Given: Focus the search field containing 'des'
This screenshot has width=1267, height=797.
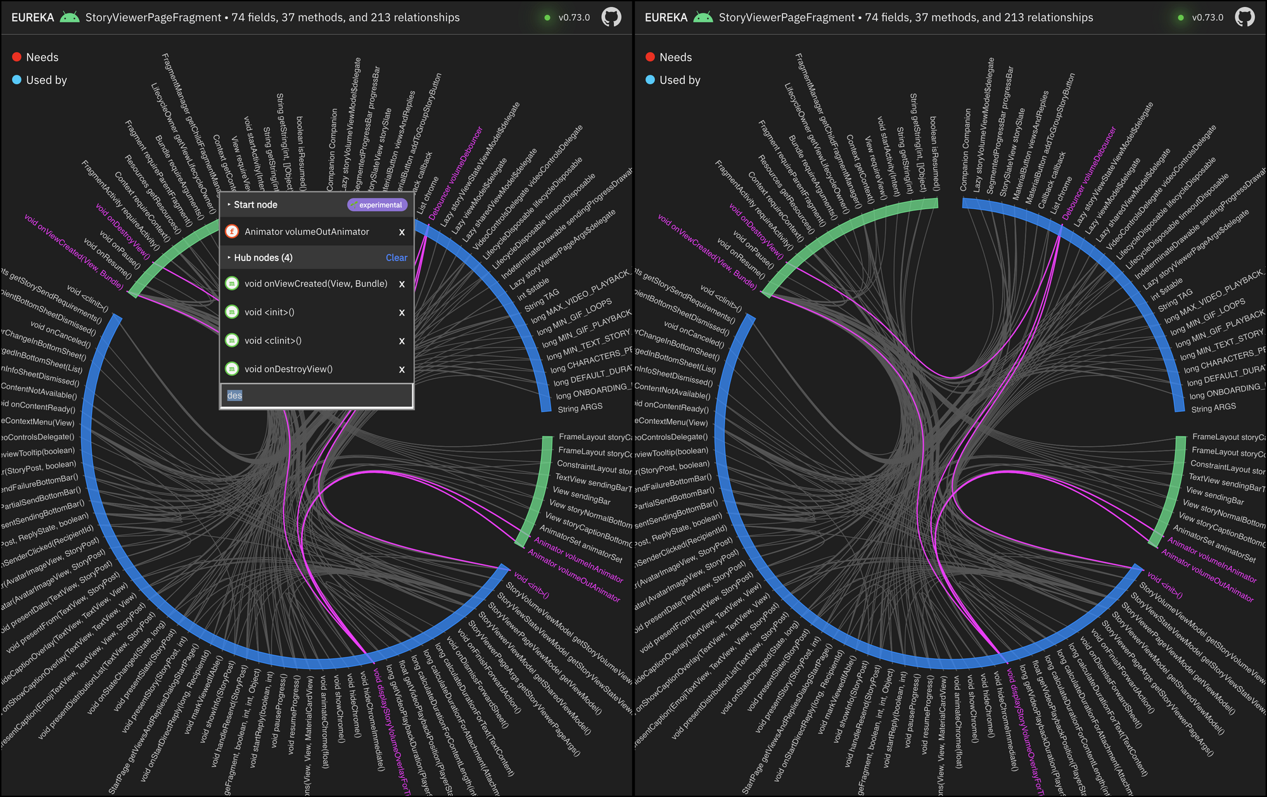Looking at the screenshot, I should [317, 395].
